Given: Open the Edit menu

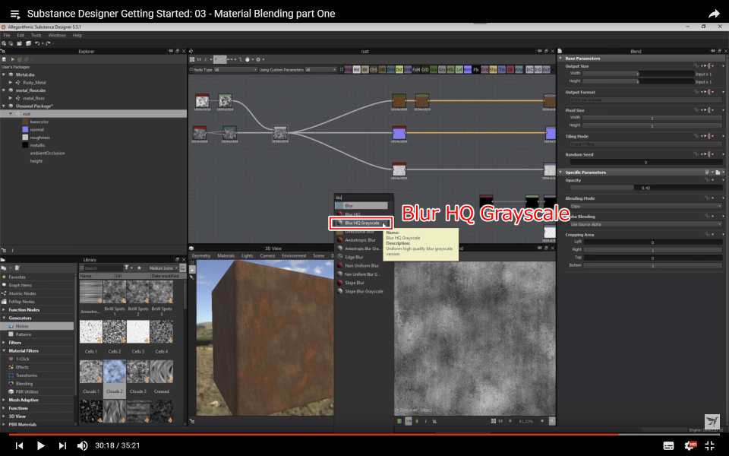Looking at the screenshot, I should click(21, 36).
